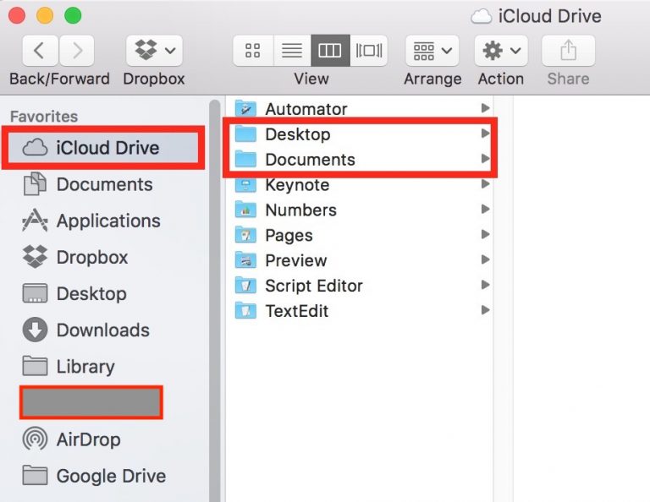Open Applications in the sidebar
This screenshot has height=502, width=650.
[x=108, y=221]
